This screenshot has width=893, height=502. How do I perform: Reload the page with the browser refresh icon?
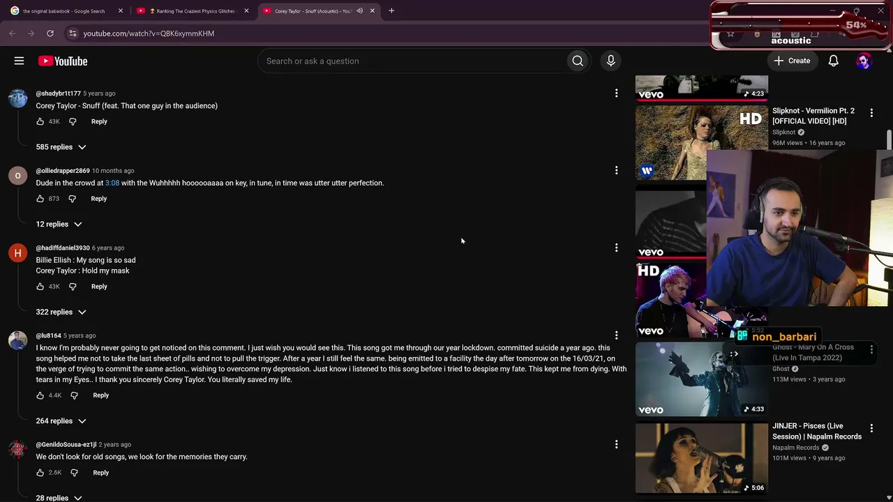point(50,33)
